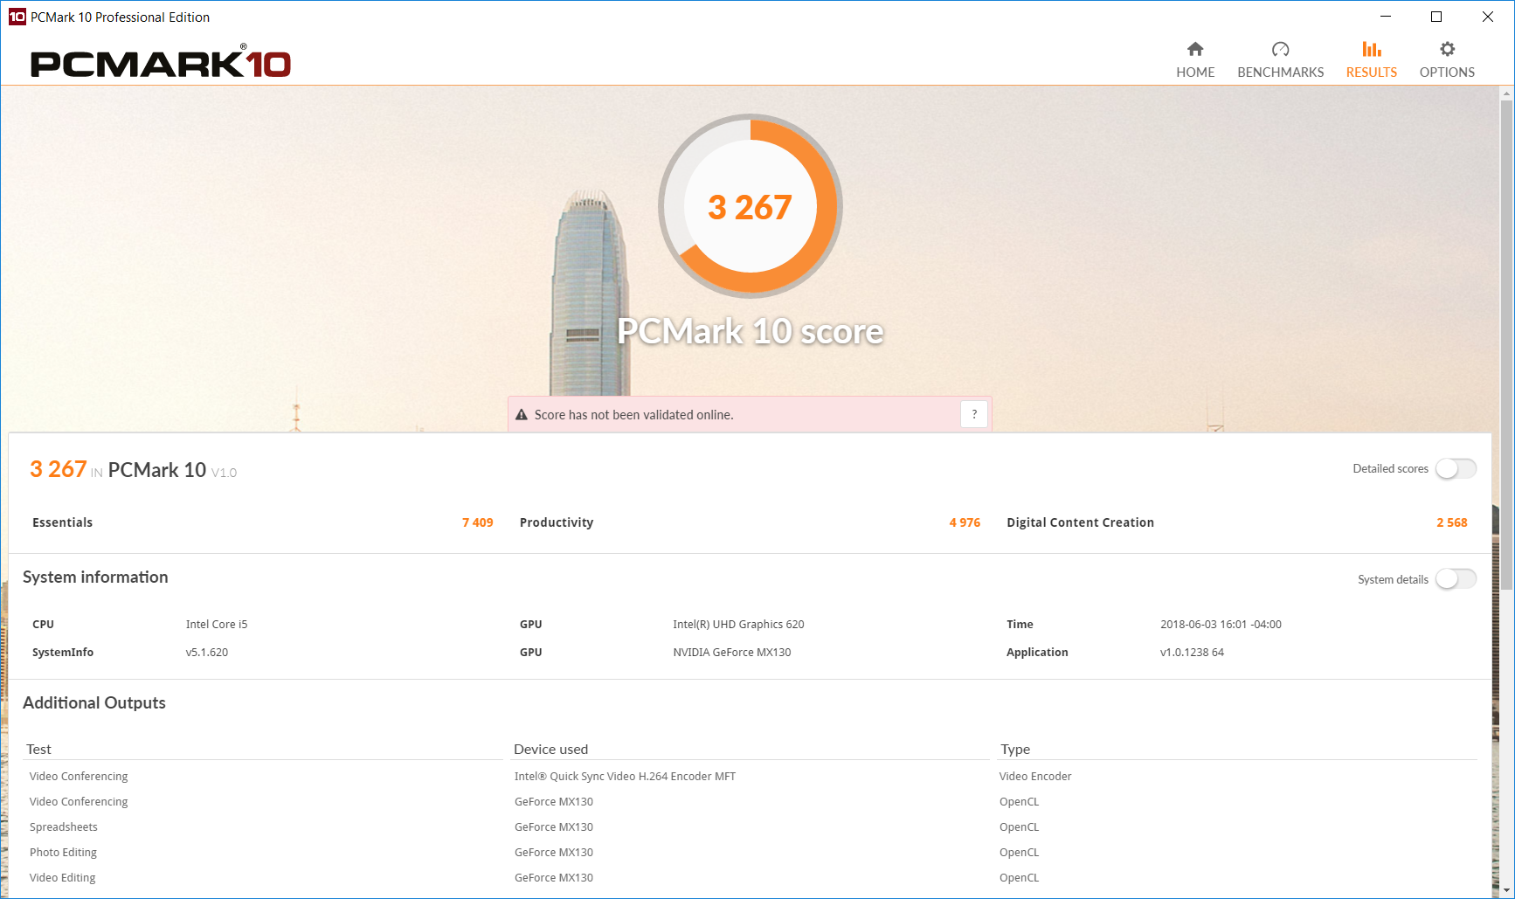Click Intel Quick Sync Video H.264 Encoder entry

625,777
